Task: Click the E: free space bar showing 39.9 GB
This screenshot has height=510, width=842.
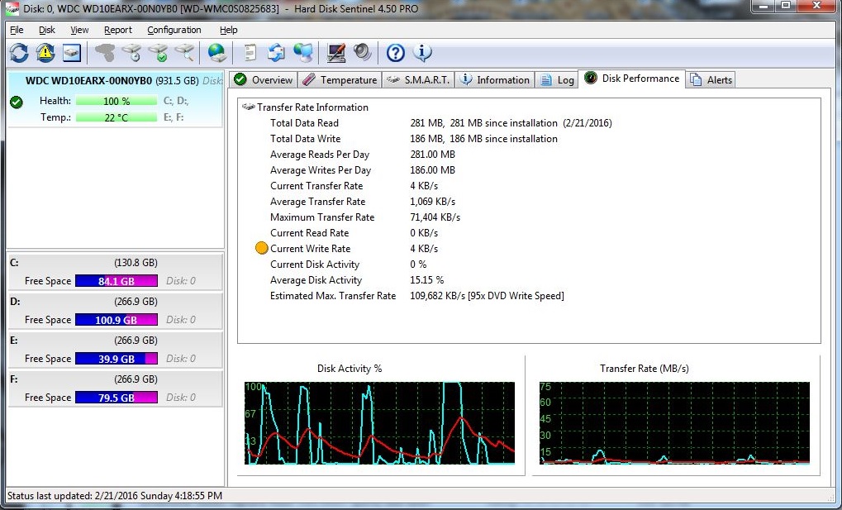Action: point(117,359)
